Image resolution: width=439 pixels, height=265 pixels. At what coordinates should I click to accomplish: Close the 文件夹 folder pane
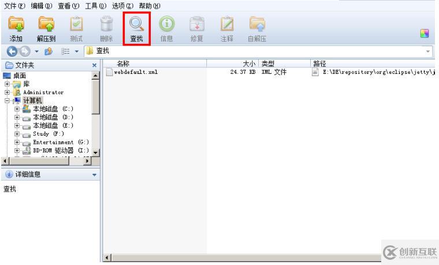pos(95,65)
